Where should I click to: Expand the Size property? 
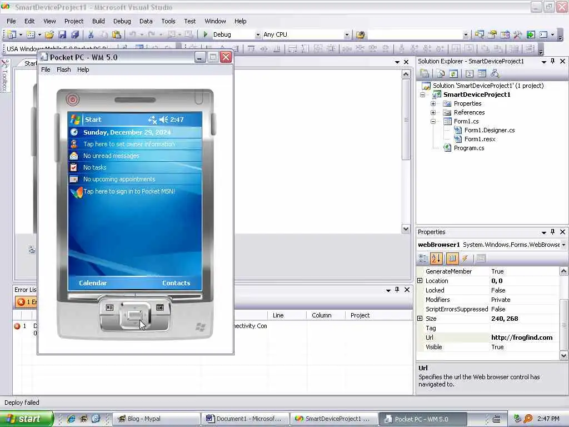420,319
